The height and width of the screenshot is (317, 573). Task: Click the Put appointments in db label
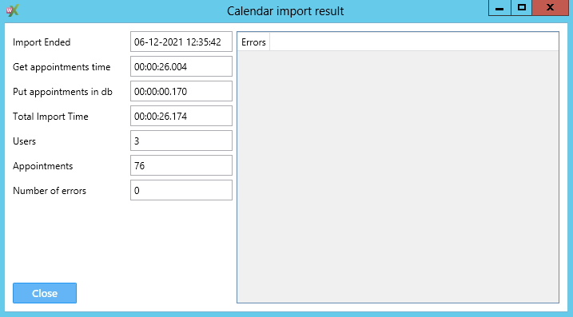pos(62,92)
